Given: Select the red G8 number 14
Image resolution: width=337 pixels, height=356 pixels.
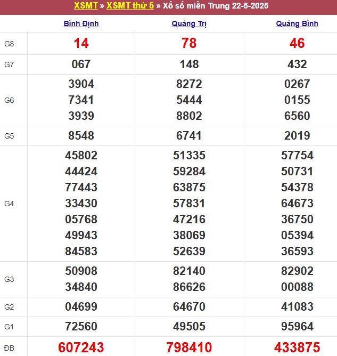Looking at the screenshot, I should coord(81,43).
